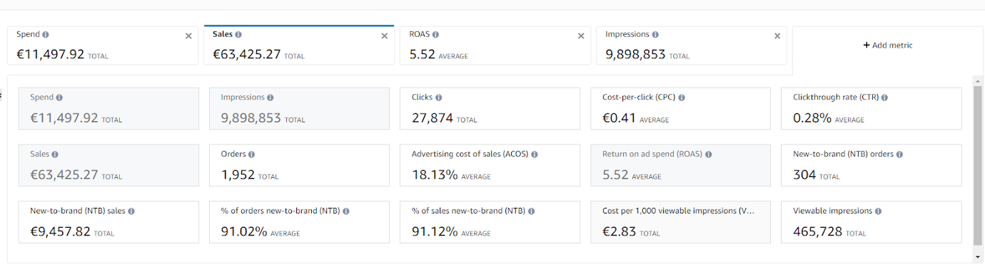Screen dimensions: 985x264
Task: Click the Add metric button
Action: (x=887, y=45)
